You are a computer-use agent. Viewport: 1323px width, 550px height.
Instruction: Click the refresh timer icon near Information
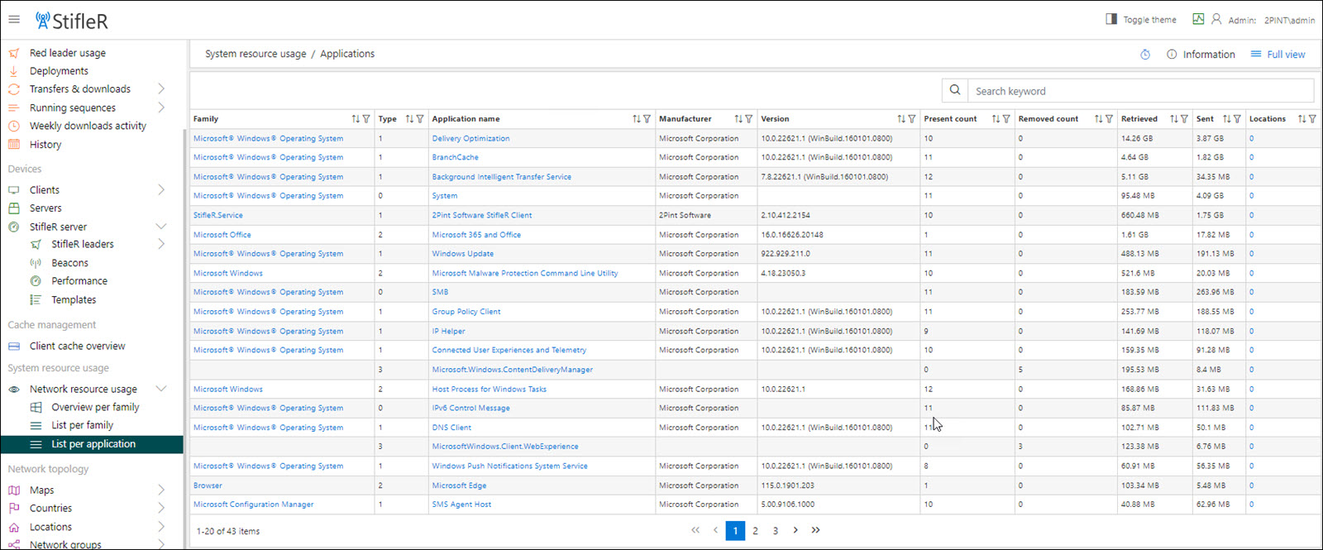pos(1145,55)
